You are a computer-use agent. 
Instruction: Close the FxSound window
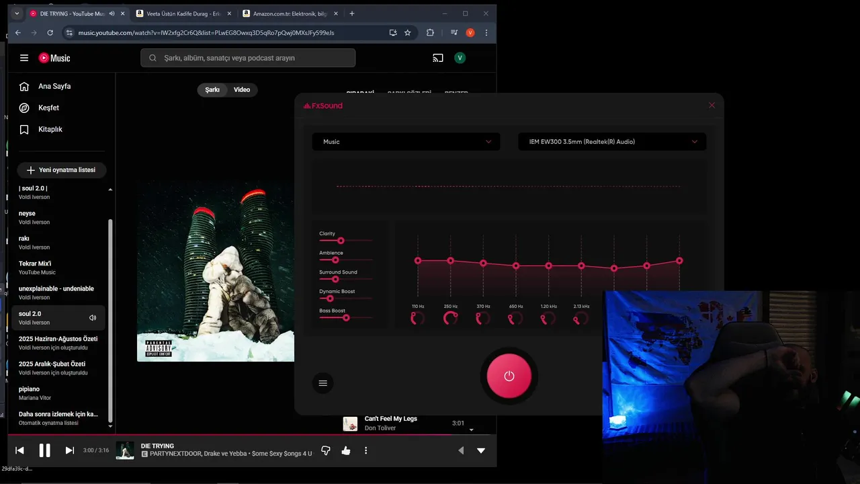(x=712, y=105)
